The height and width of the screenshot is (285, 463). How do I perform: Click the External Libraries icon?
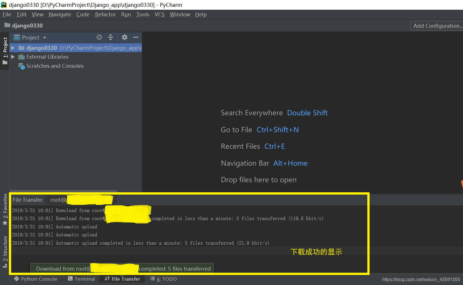[21, 57]
